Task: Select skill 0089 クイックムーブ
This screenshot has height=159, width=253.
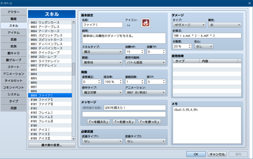Action: coord(50,52)
